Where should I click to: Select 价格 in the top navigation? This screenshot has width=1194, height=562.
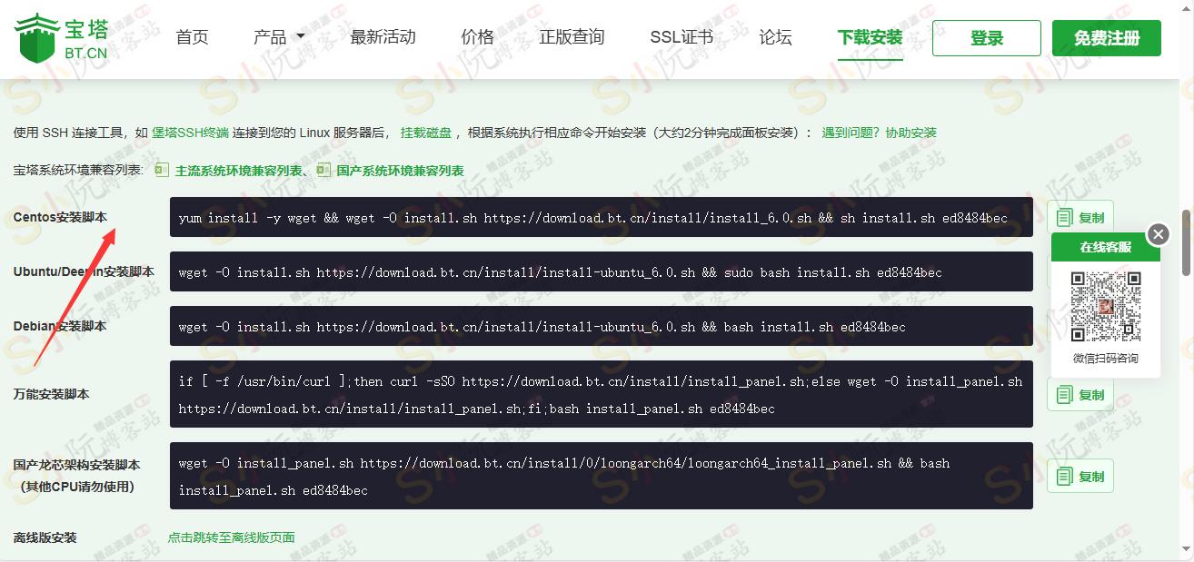coord(477,37)
